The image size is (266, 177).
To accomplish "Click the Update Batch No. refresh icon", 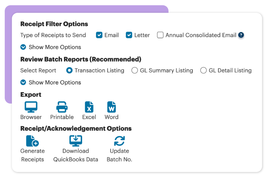I will [119, 141].
